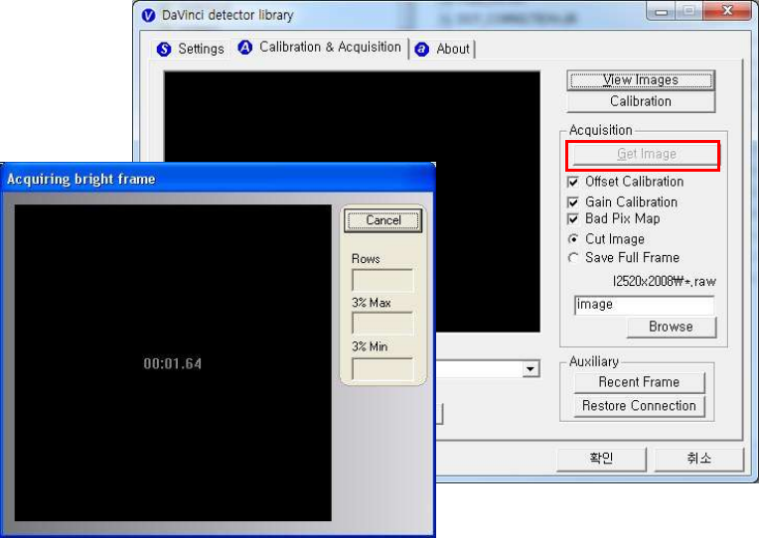Toggle Offset Calibration checkbox
Screen dimensions: 759x538
coord(573,182)
